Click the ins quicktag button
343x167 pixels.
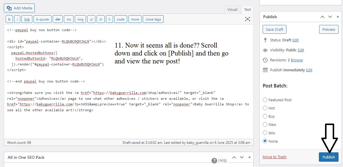[69, 19]
